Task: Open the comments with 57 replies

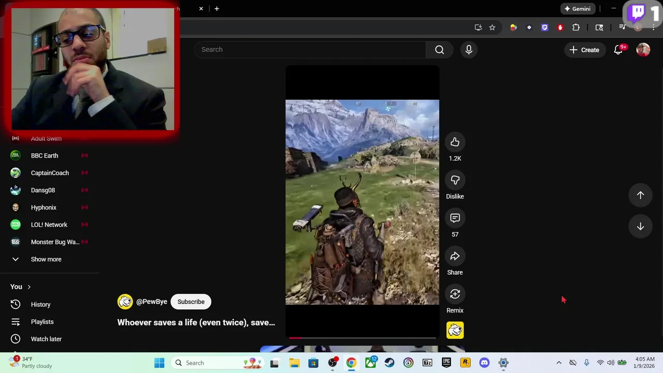Action: [455, 218]
